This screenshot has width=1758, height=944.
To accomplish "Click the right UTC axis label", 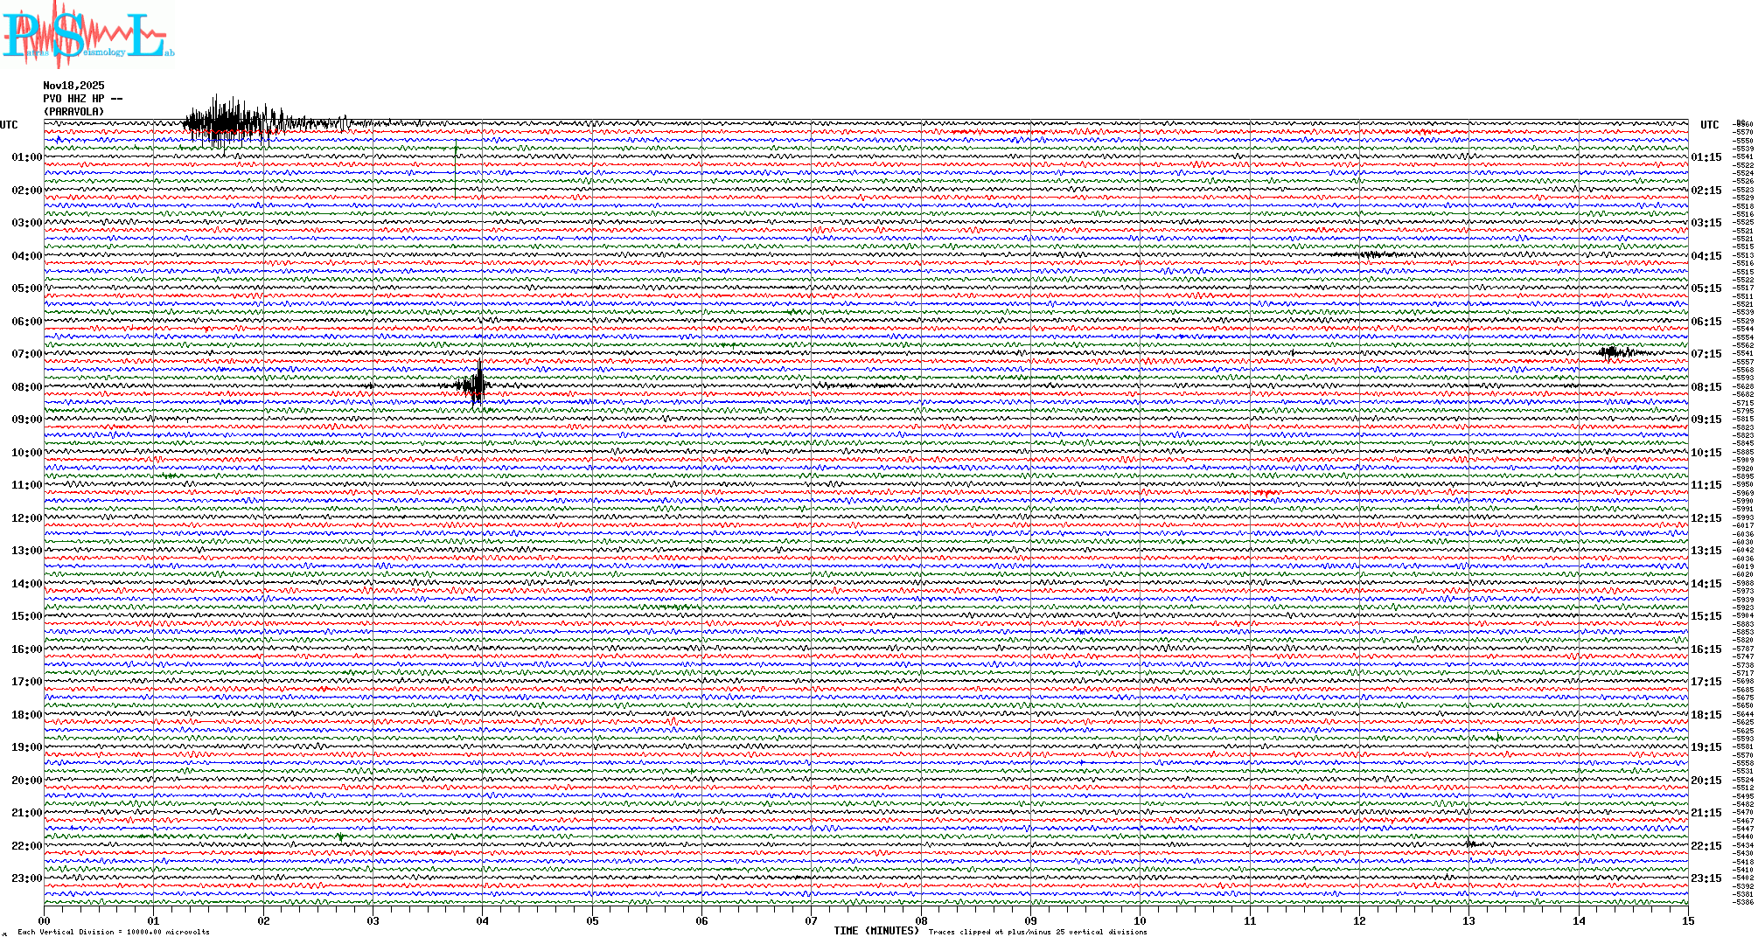I will coord(1709,125).
